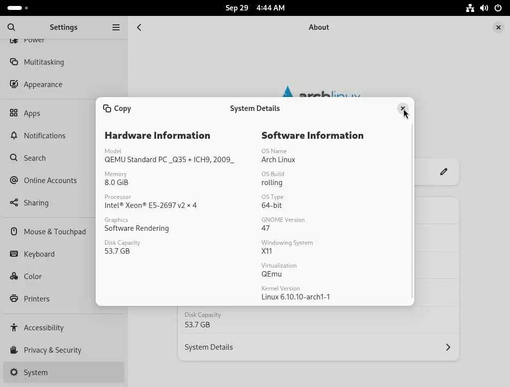Select Keyboard panel

pyautogui.click(x=64, y=254)
